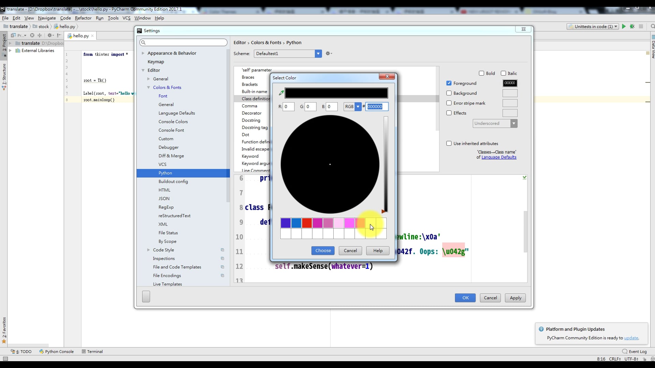Pick the red recent color swatch
Viewport: 655px width, 368px height.
pos(307,223)
